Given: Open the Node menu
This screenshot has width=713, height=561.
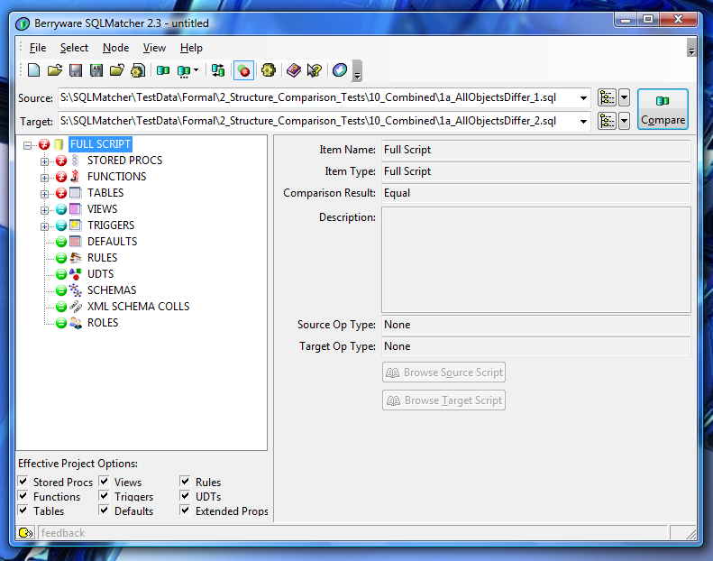Looking at the screenshot, I should click(116, 48).
